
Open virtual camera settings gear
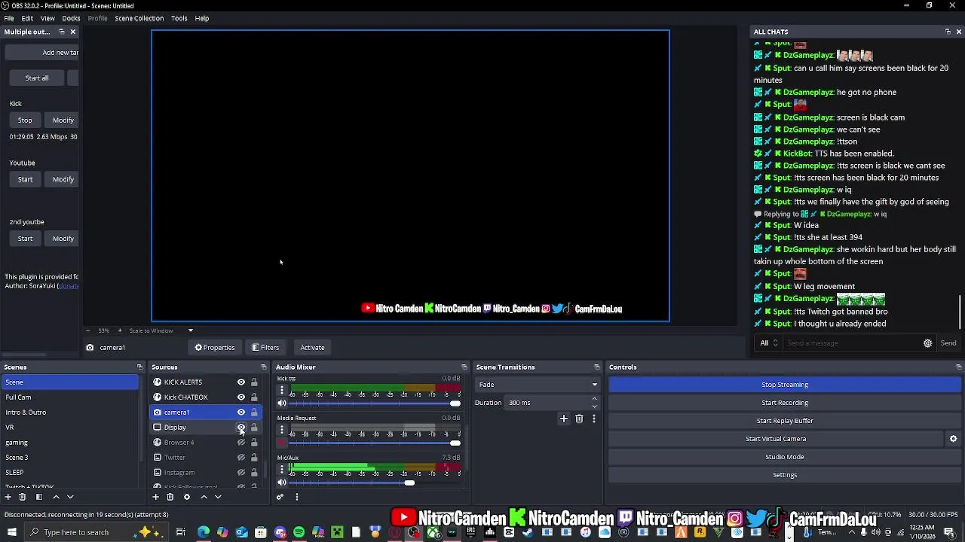[x=953, y=439]
